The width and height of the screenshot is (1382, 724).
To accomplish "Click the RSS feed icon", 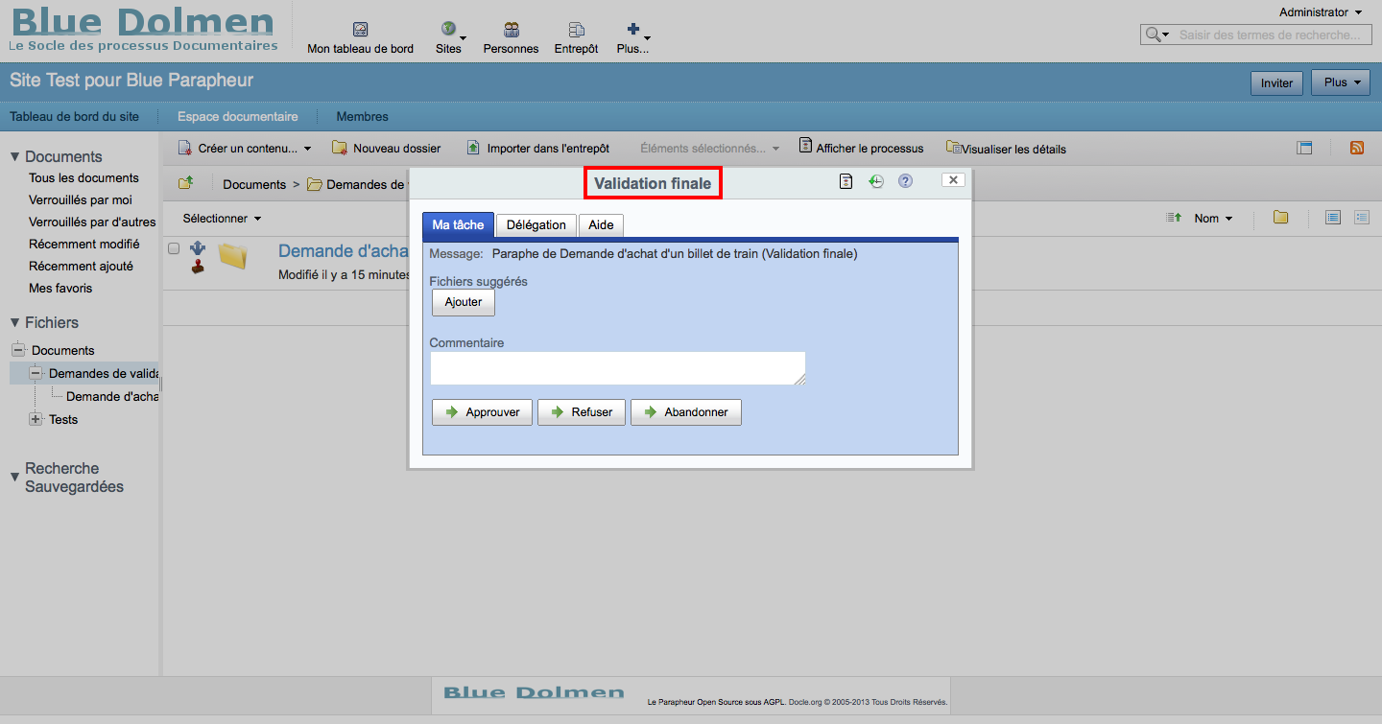I will pos(1357,148).
